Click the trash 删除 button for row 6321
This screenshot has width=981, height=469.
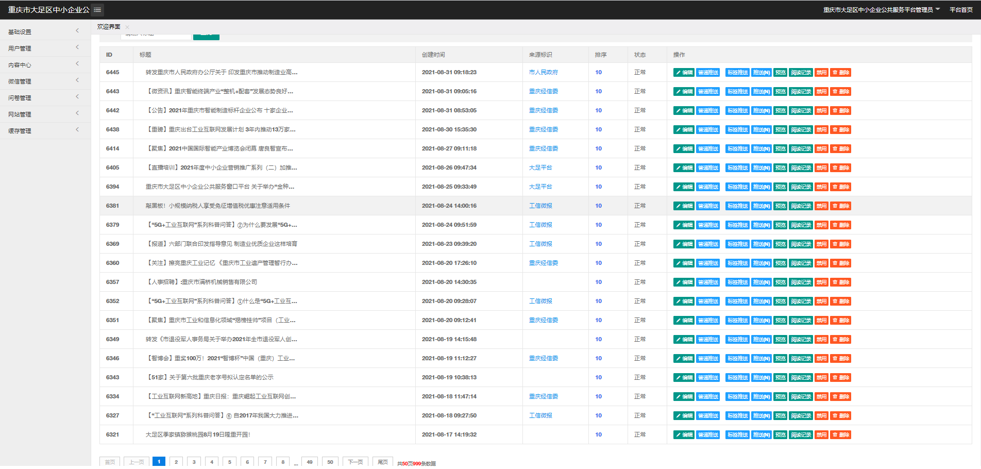[x=841, y=435]
